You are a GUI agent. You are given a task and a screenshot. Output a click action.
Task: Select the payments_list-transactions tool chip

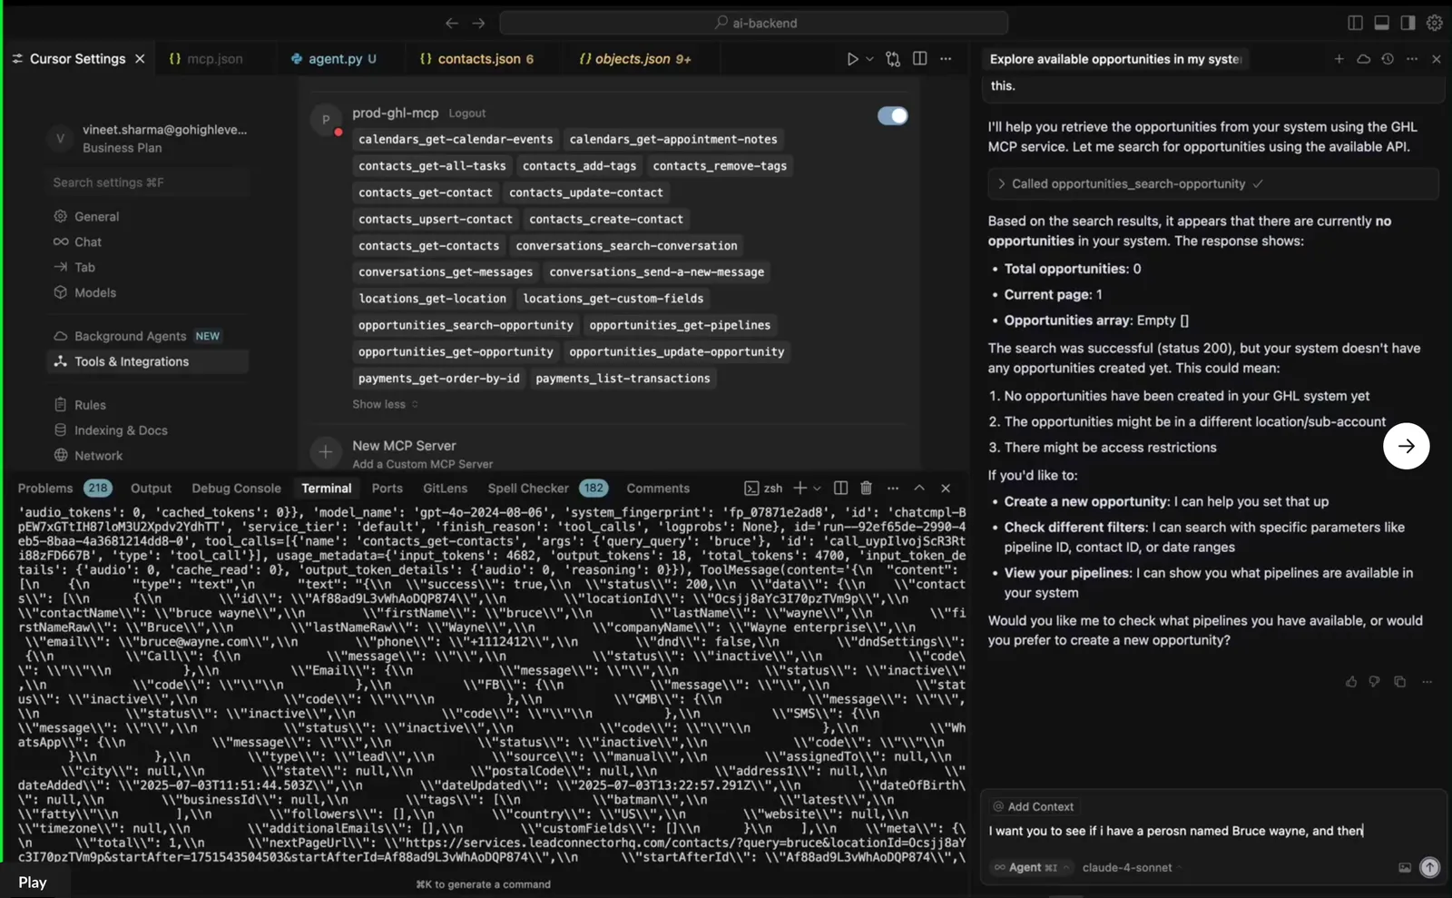click(623, 379)
